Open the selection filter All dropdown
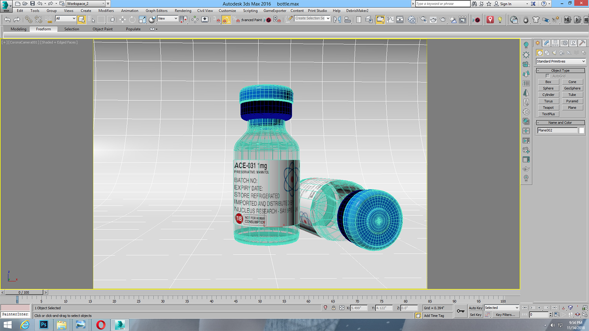 point(66,18)
